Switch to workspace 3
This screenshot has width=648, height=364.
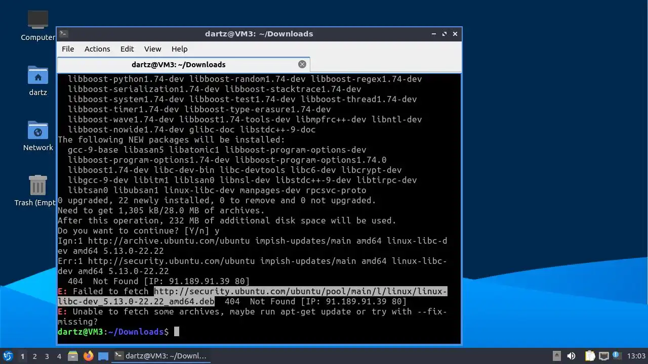pyautogui.click(x=47, y=356)
